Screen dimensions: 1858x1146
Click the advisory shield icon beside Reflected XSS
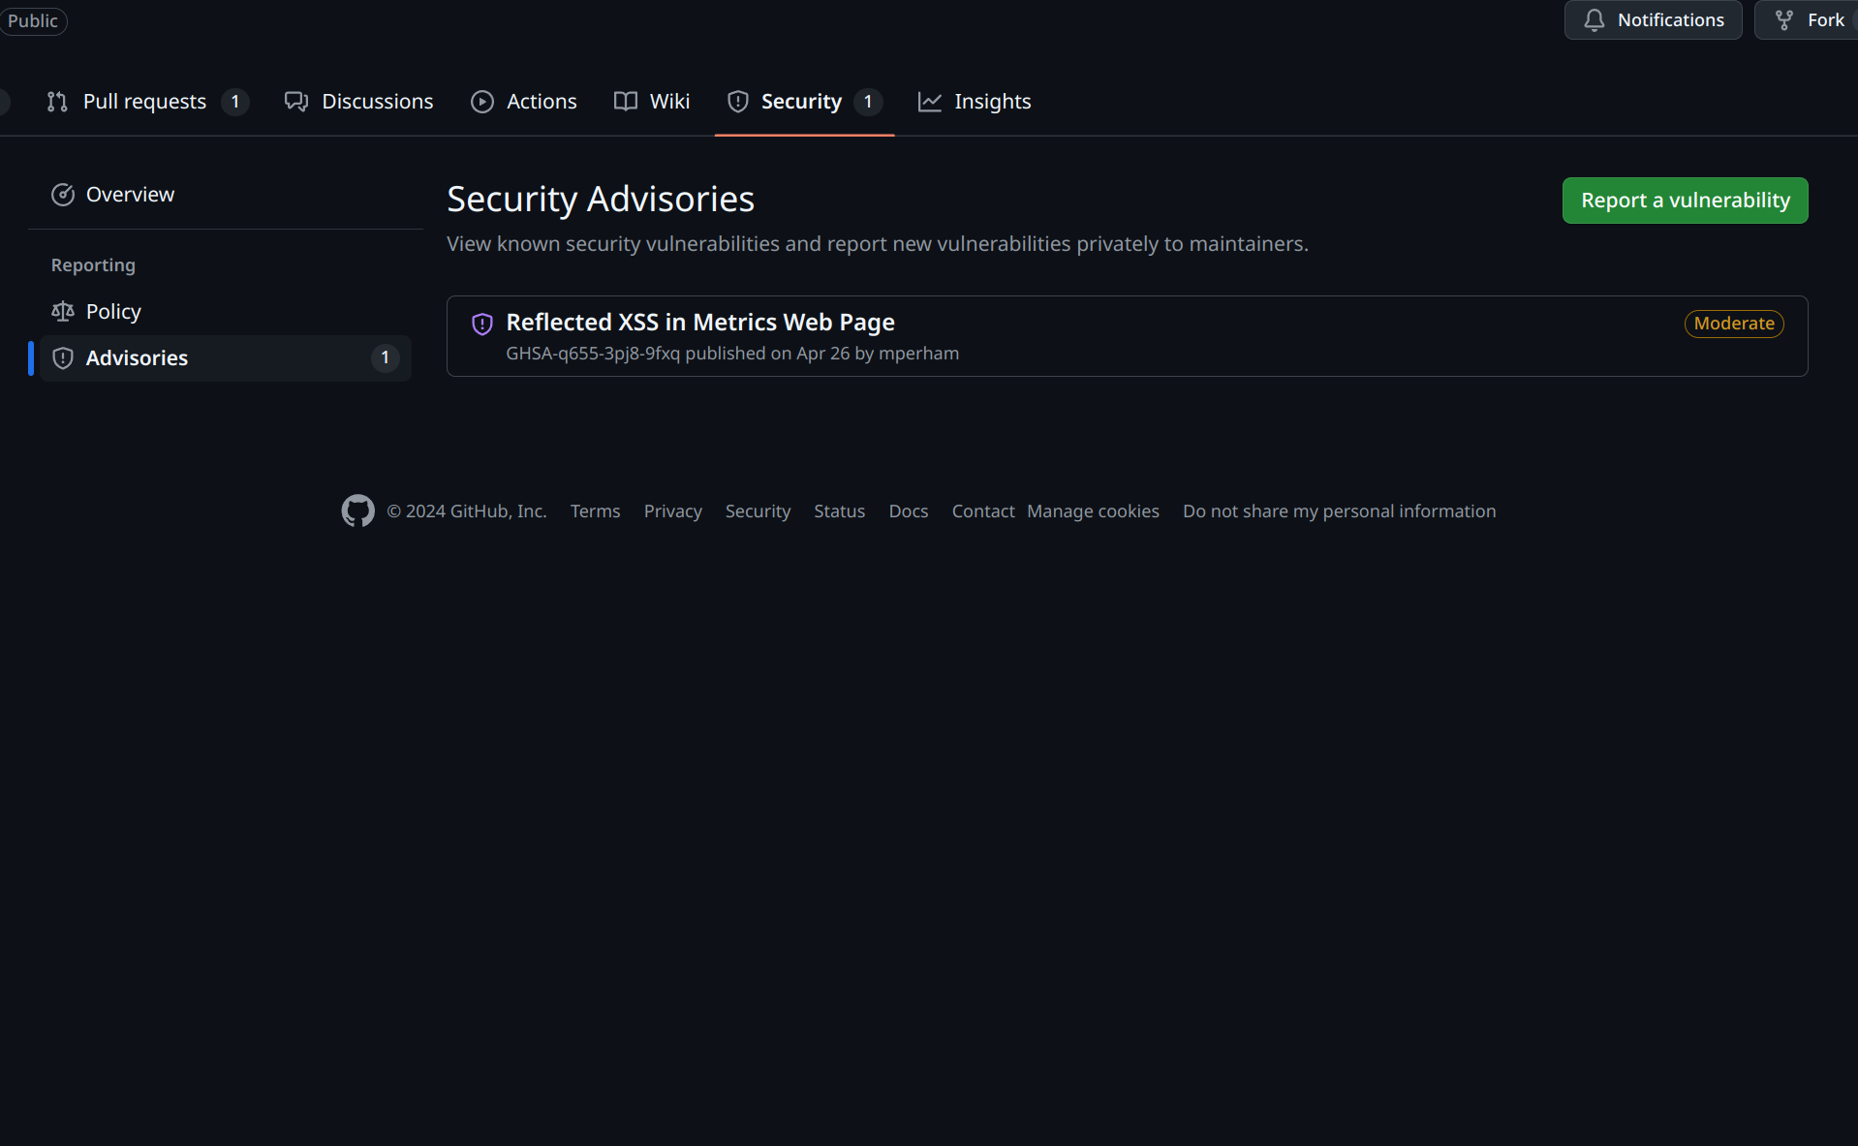(482, 325)
